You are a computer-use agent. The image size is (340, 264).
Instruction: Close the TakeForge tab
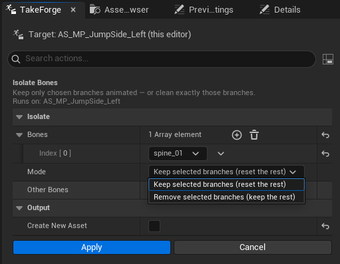73,10
